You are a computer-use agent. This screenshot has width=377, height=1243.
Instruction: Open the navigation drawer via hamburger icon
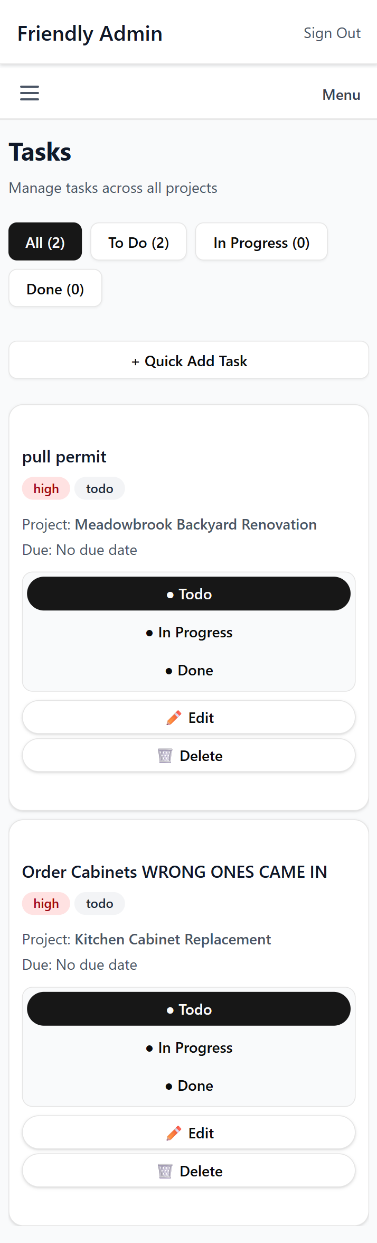tap(29, 92)
